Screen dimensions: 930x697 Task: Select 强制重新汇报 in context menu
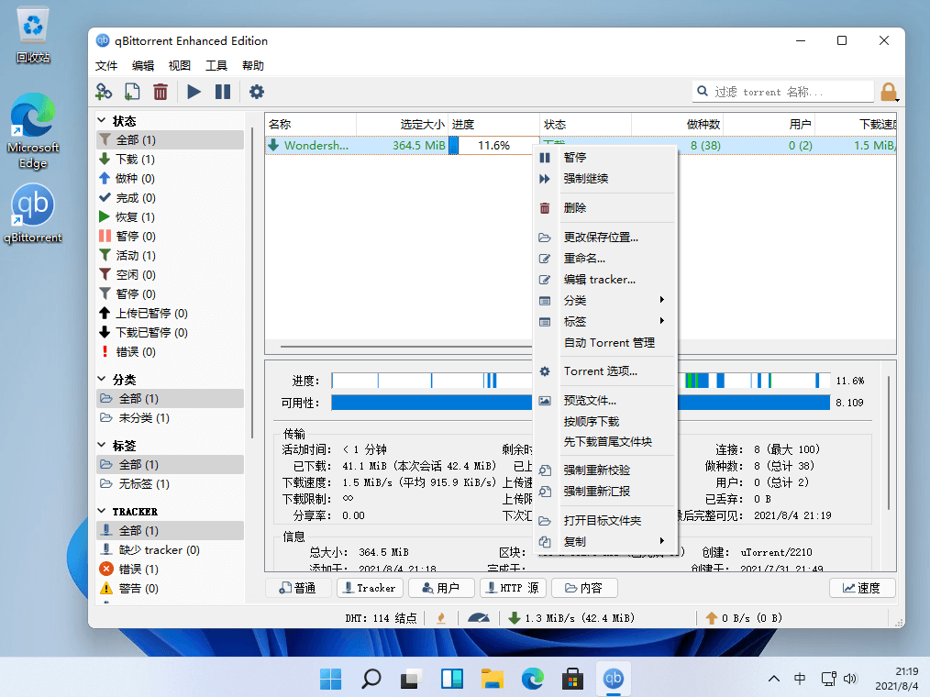pyautogui.click(x=605, y=492)
